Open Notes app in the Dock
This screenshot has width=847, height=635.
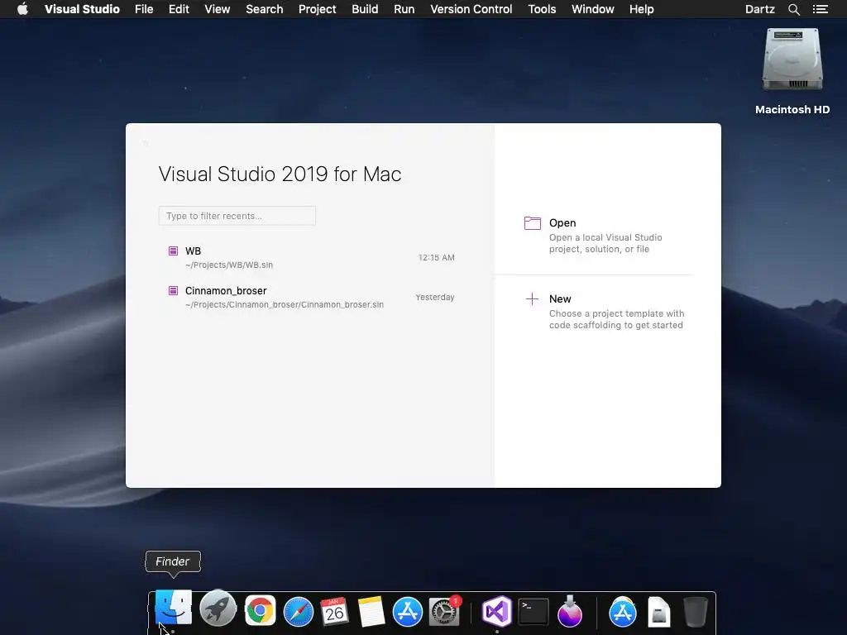tap(371, 611)
